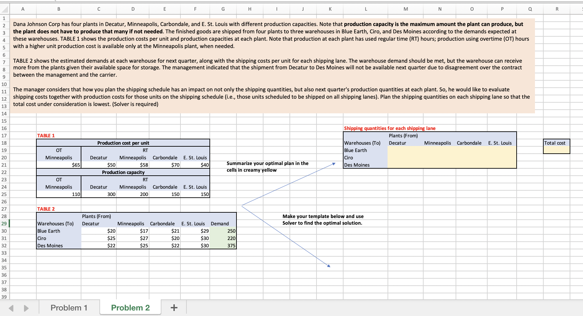
Task: Switch to the Problem 1 sheet tab
Action: coord(69,308)
